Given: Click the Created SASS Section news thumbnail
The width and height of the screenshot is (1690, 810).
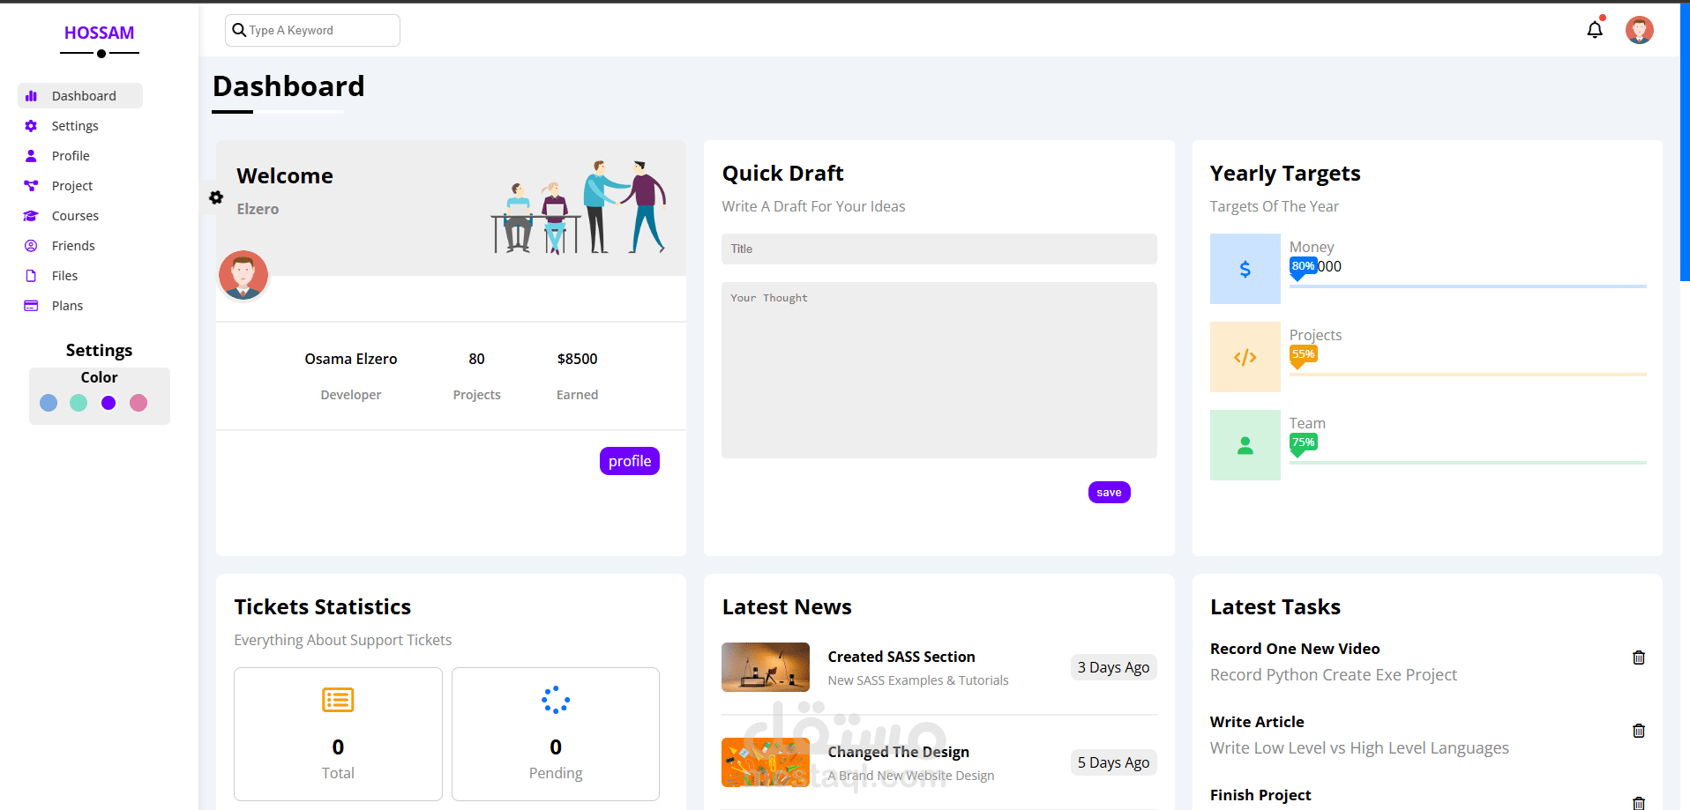Looking at the screenshot, I should coord(765,667).
